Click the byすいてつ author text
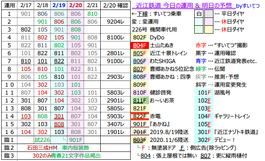Screen dimensions: 265x161 [x=248, y=6]
